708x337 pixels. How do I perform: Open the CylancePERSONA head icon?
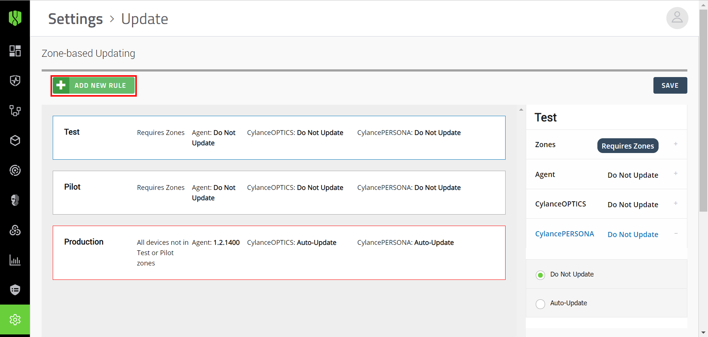[15, 200]
